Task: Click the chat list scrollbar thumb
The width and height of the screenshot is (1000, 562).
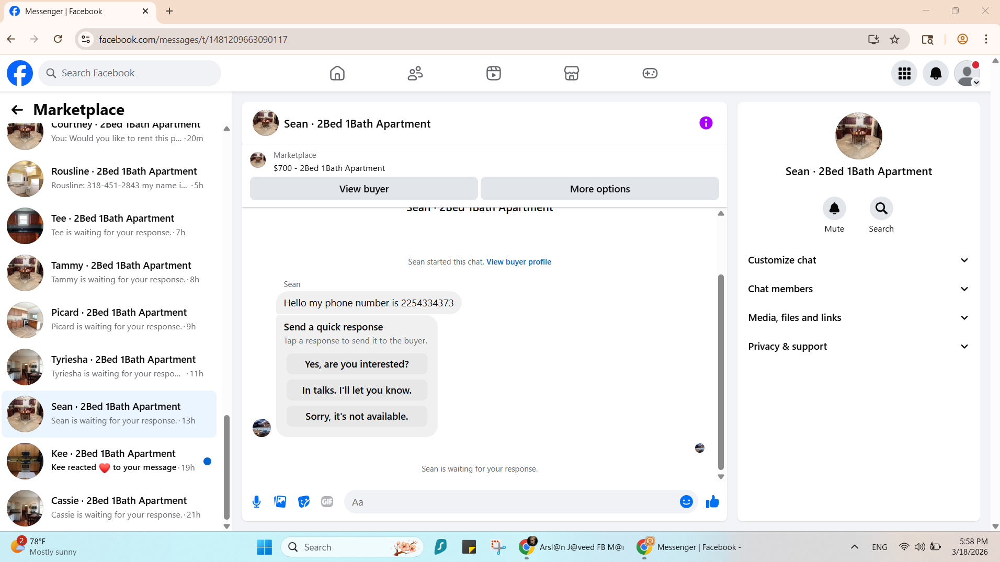Action: 226,466
